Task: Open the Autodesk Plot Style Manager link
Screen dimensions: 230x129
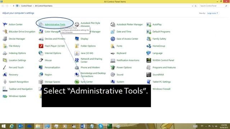Action: (90, 24)
